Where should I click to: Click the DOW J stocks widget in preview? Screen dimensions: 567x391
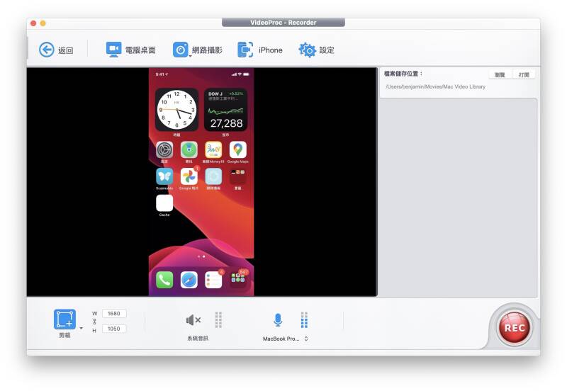(x=225, y=110)
